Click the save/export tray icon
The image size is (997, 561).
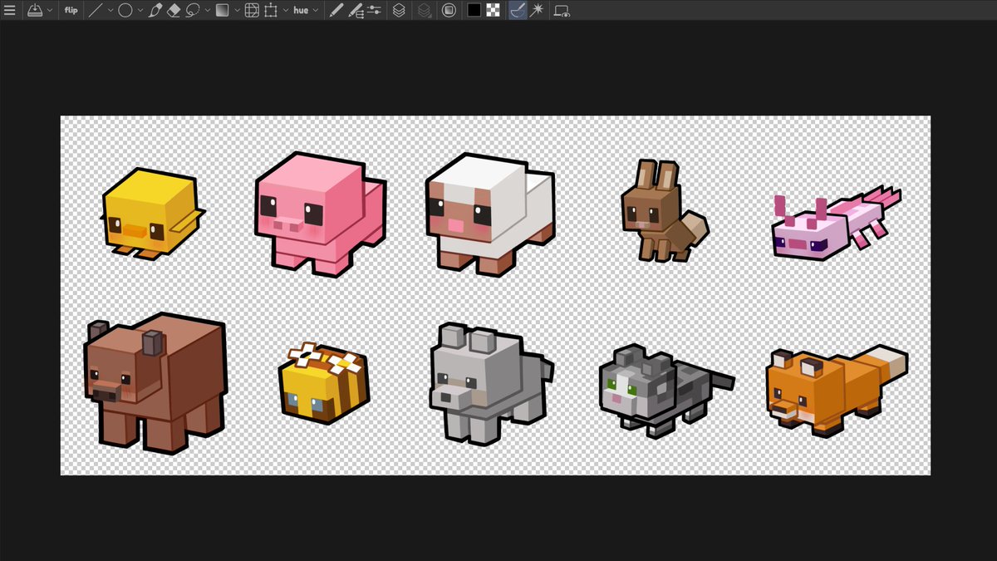click(35, 11)
